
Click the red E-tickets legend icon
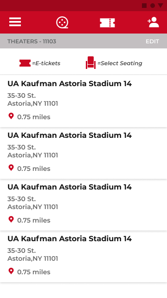point(25,63)
